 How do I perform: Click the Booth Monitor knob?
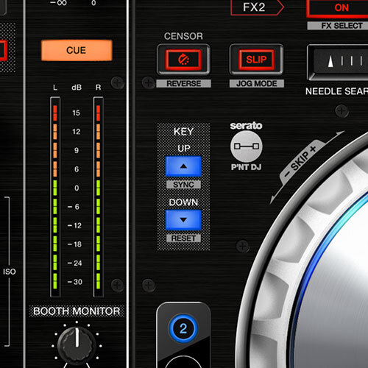(77, 345)
